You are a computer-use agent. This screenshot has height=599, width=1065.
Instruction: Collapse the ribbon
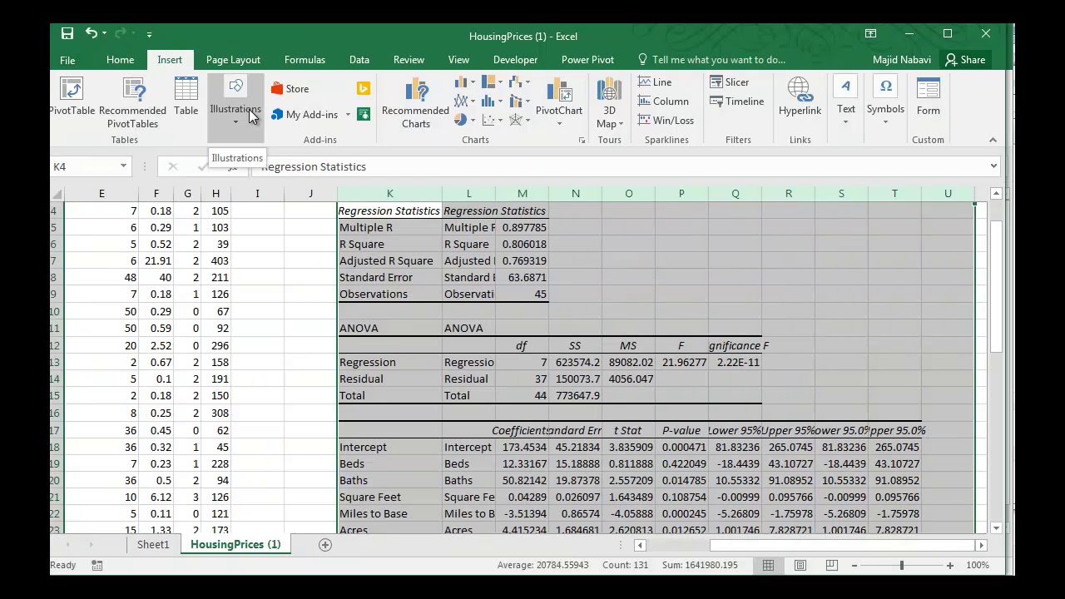pyautogui.click(x=993, y=141)
